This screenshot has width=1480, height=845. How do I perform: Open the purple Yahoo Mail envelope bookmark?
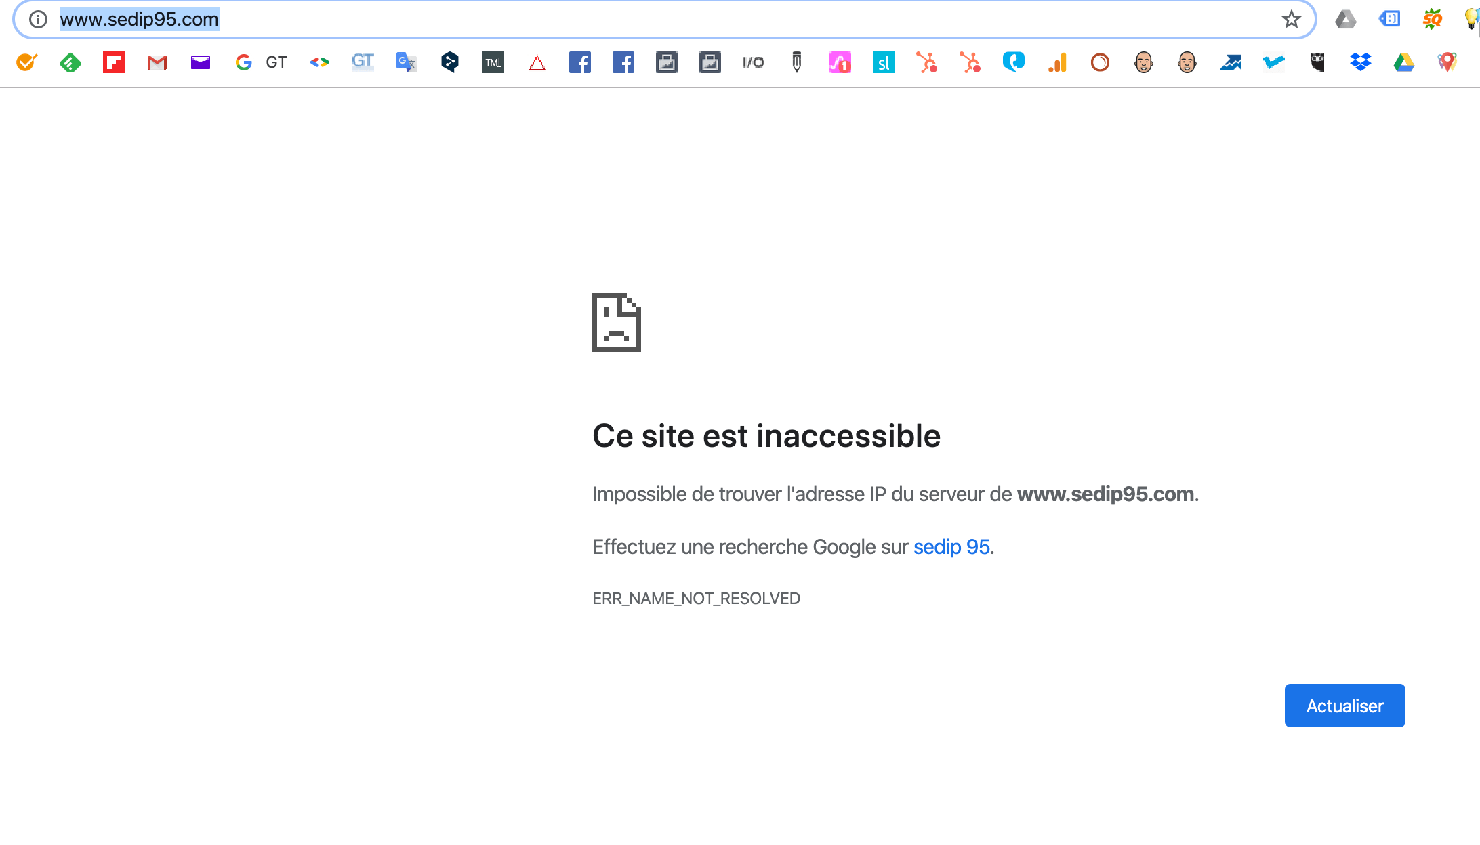pyautogui.click(x=201, y=63)
